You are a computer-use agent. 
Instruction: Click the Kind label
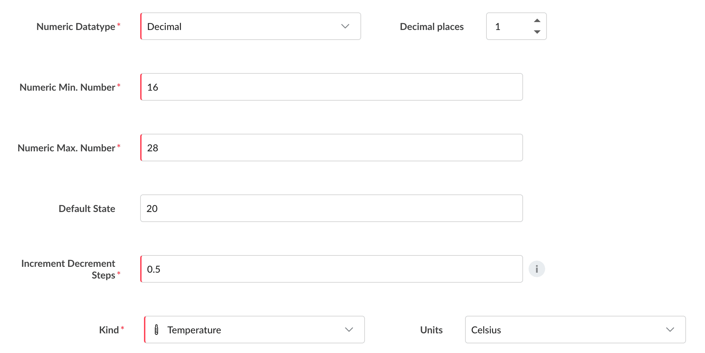(109, 330)
